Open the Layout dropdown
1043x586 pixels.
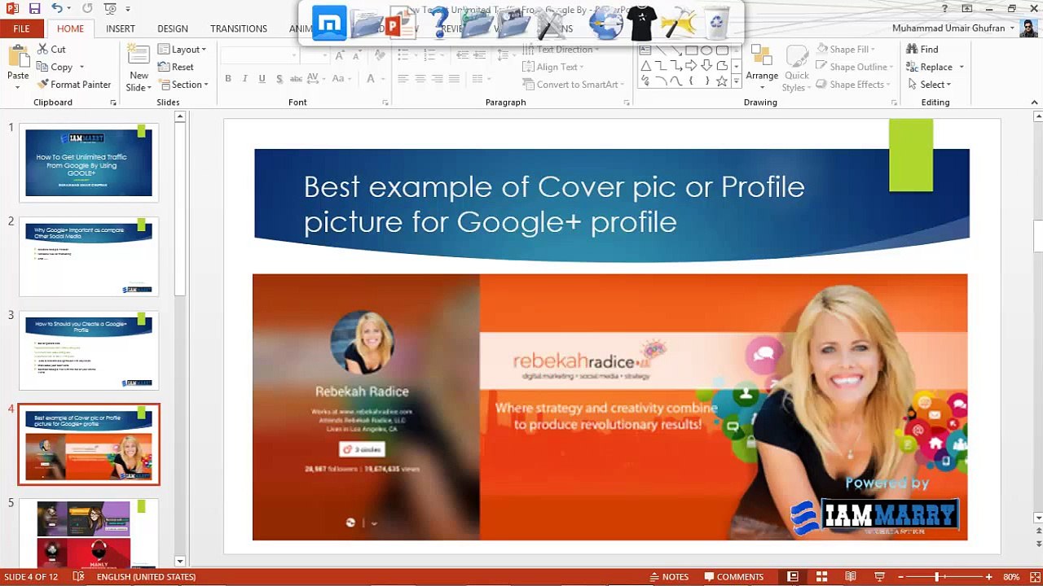[x=182, y=49]
